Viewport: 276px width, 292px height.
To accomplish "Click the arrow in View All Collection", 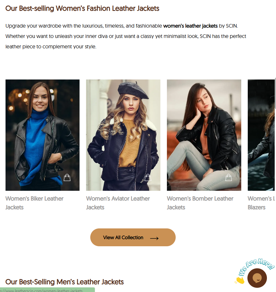I will click(154, 238).
